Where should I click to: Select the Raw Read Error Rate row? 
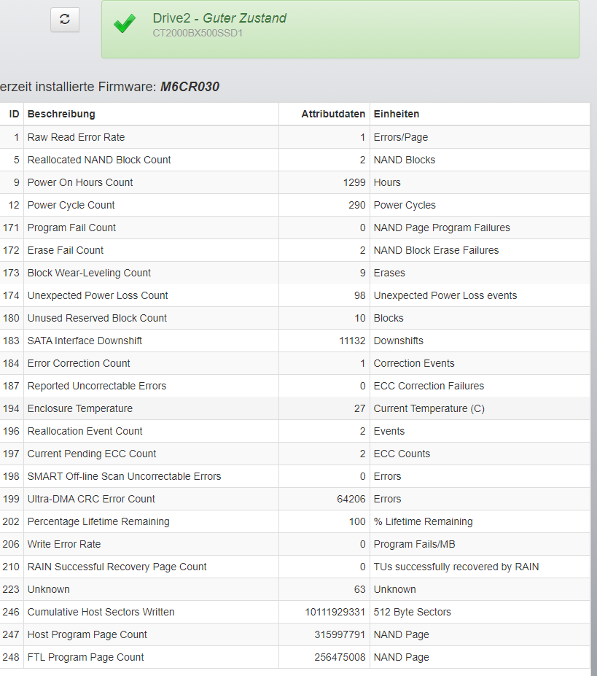coord(294,137)
